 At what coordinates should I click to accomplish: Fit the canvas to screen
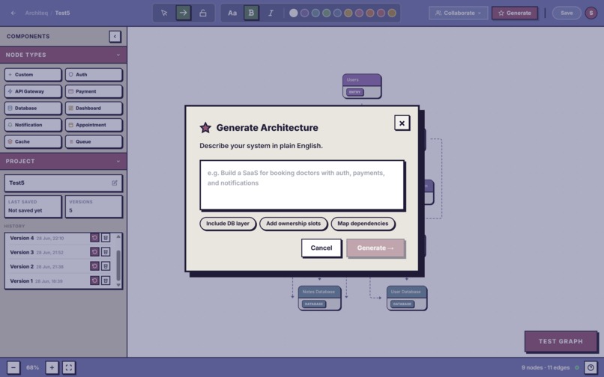(x=68, y=367)
